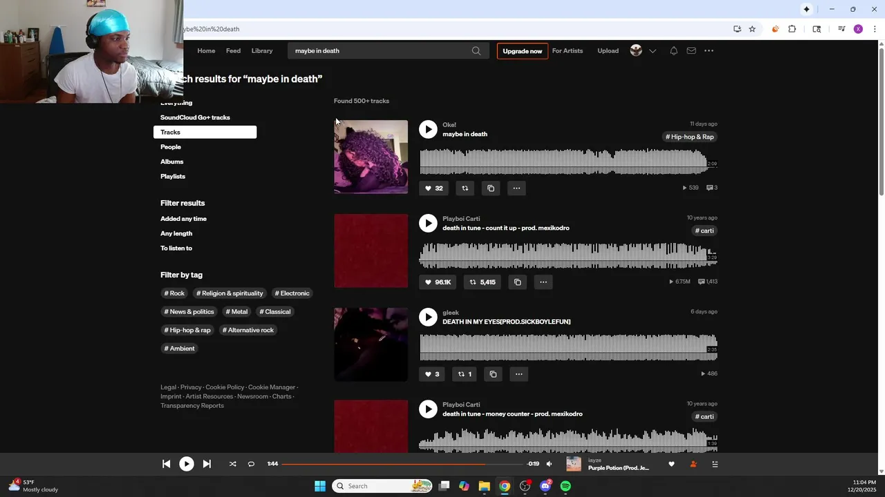The width and height of the screenshot is (885, 497).
Task: Expand the profile avatar dropdown chevron
Action: pyautogui.click(x=653, y=51)
